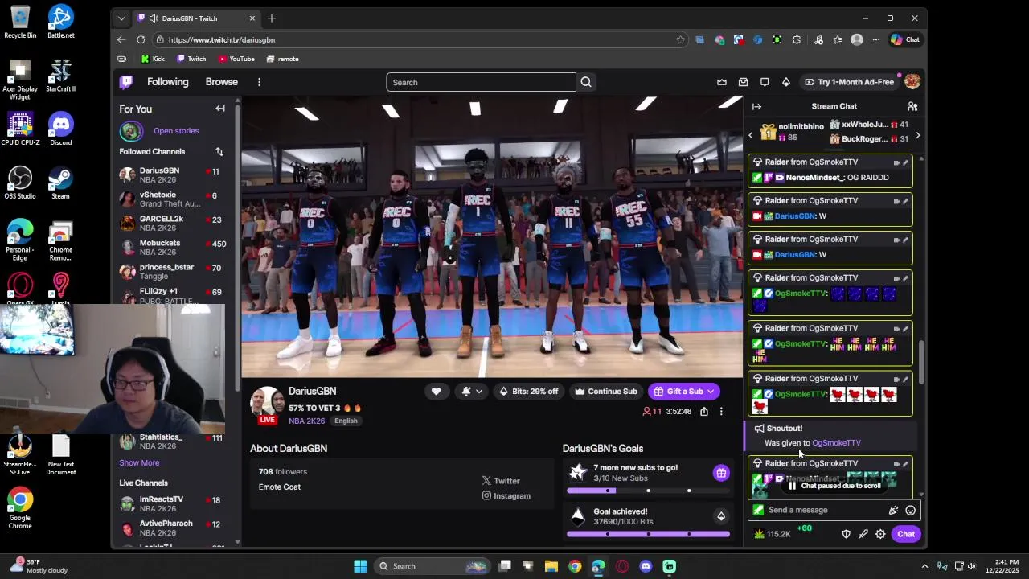Image resolution: width=1029 pixels, height=579 pixels.
Task: Open the Windows Start button
Action: click(x=360, y=566)
